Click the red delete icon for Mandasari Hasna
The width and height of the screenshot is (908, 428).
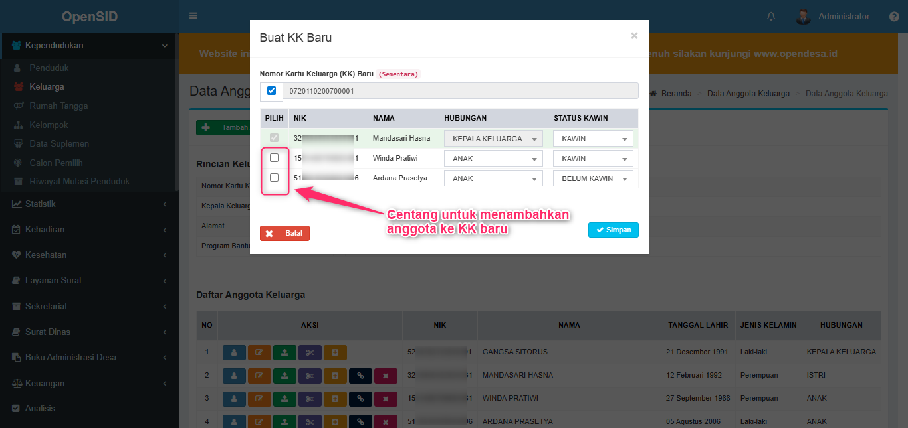click(x=386, y=376)
